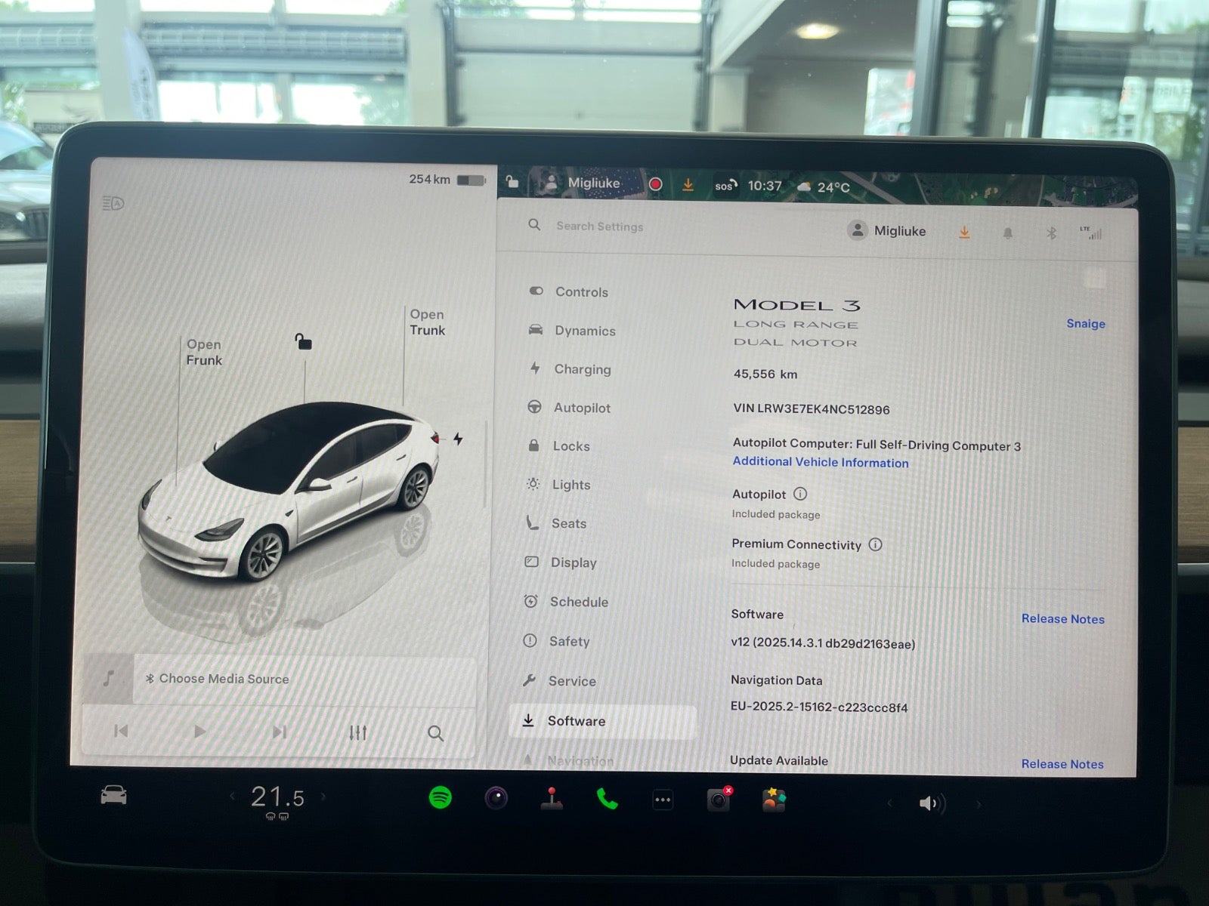Tap the lock icon in top status bar
The image size is (1209, 906).
pos(512,181)
